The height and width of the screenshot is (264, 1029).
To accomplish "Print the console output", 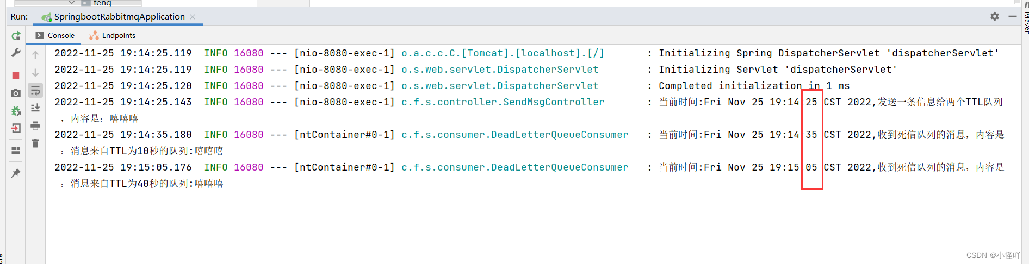I will 35,126.
